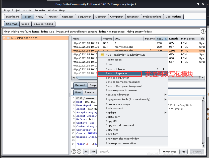Select Show new site map window
The width and height of the screenshot is (209, 158).
pyautogui.click(x=133, y=138)
